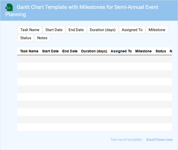Select the Notes tag button
The height and width of the screenshot is (150, 178).
coord(42,38)
